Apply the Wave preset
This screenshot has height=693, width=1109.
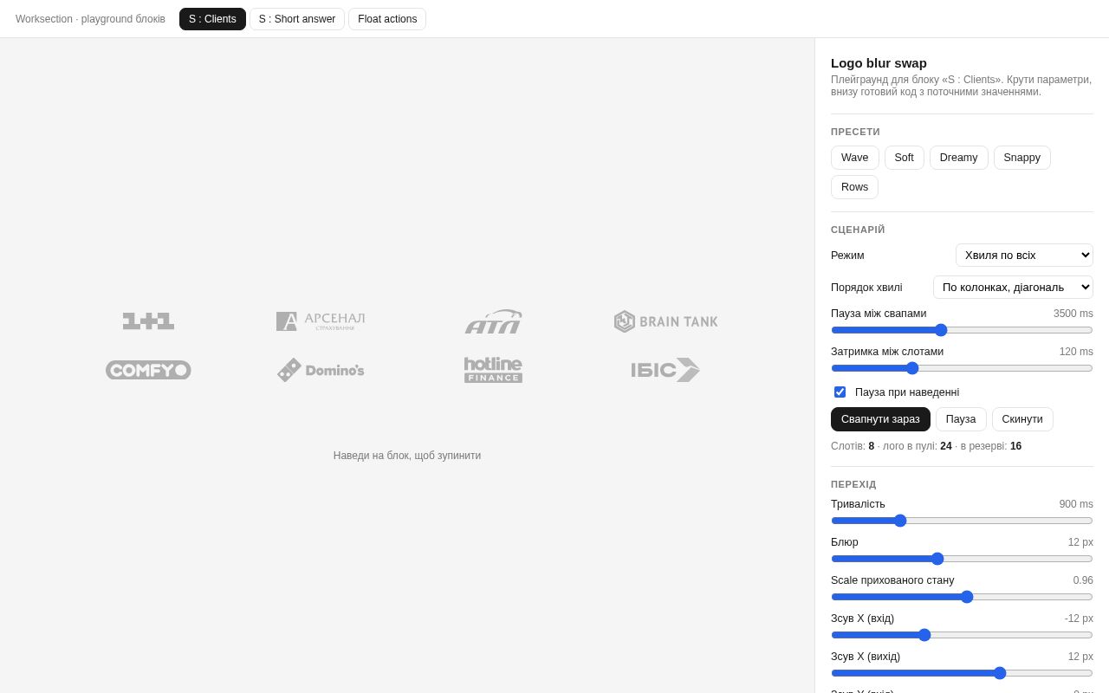coord(855,158)
